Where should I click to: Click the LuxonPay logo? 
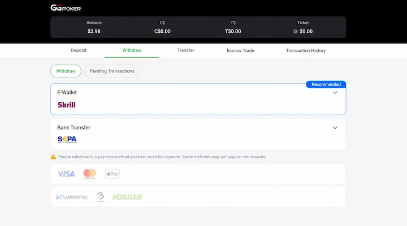pos(72,197)
